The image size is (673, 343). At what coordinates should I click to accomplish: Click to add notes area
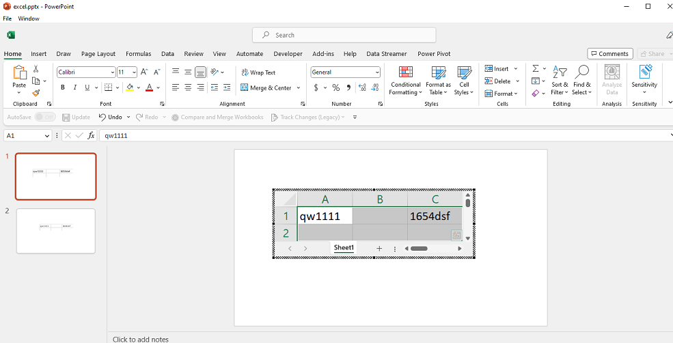[x=141, y=339]
